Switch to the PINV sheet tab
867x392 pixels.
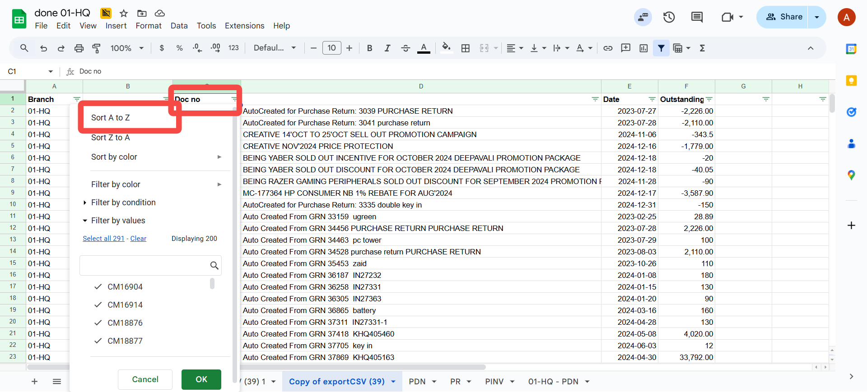point(494,382)
